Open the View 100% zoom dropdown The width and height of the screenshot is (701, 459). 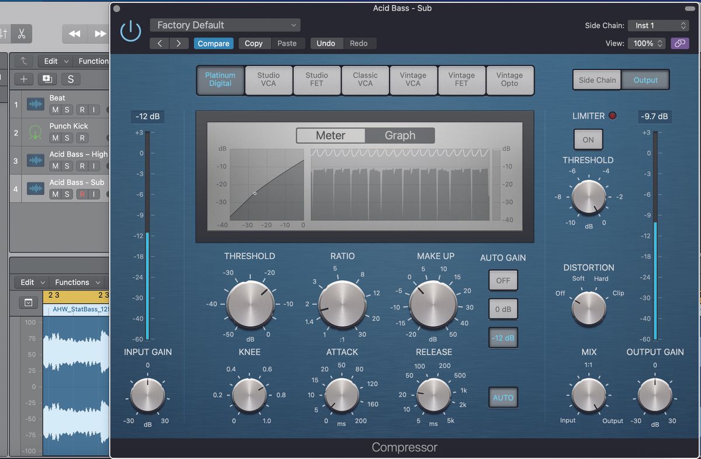(646, 43)
